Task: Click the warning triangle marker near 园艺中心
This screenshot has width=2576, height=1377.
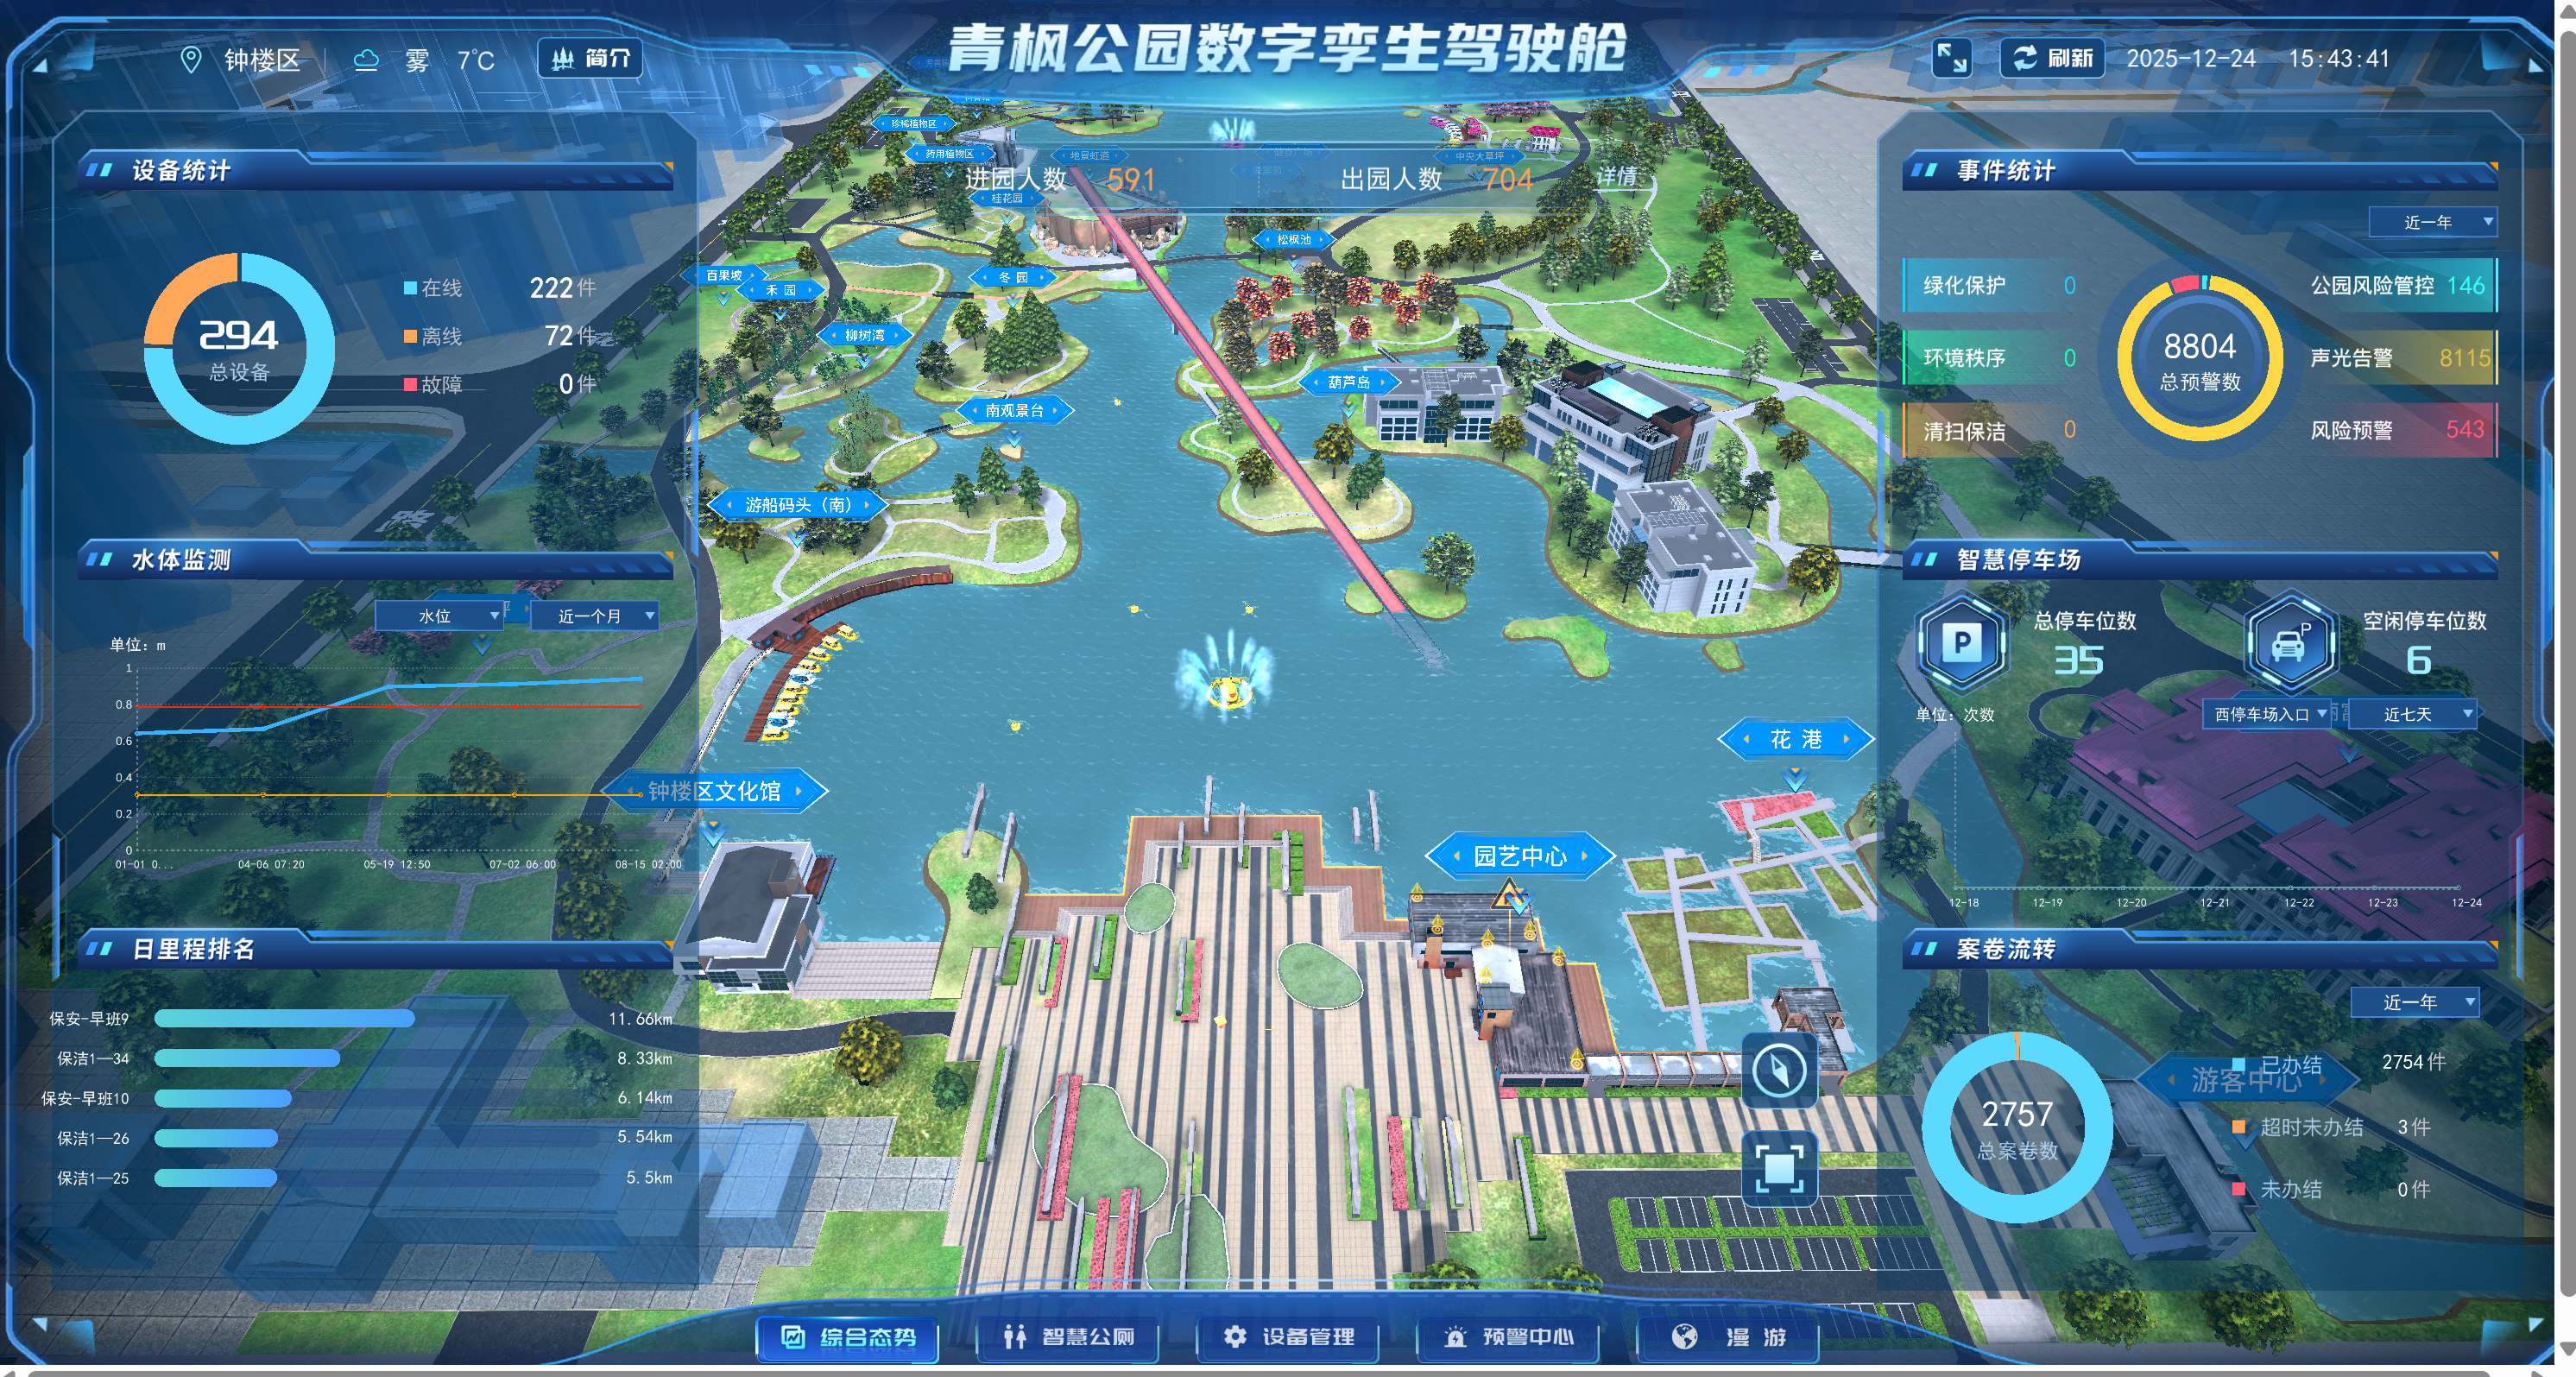Action: coord(1508,894)
